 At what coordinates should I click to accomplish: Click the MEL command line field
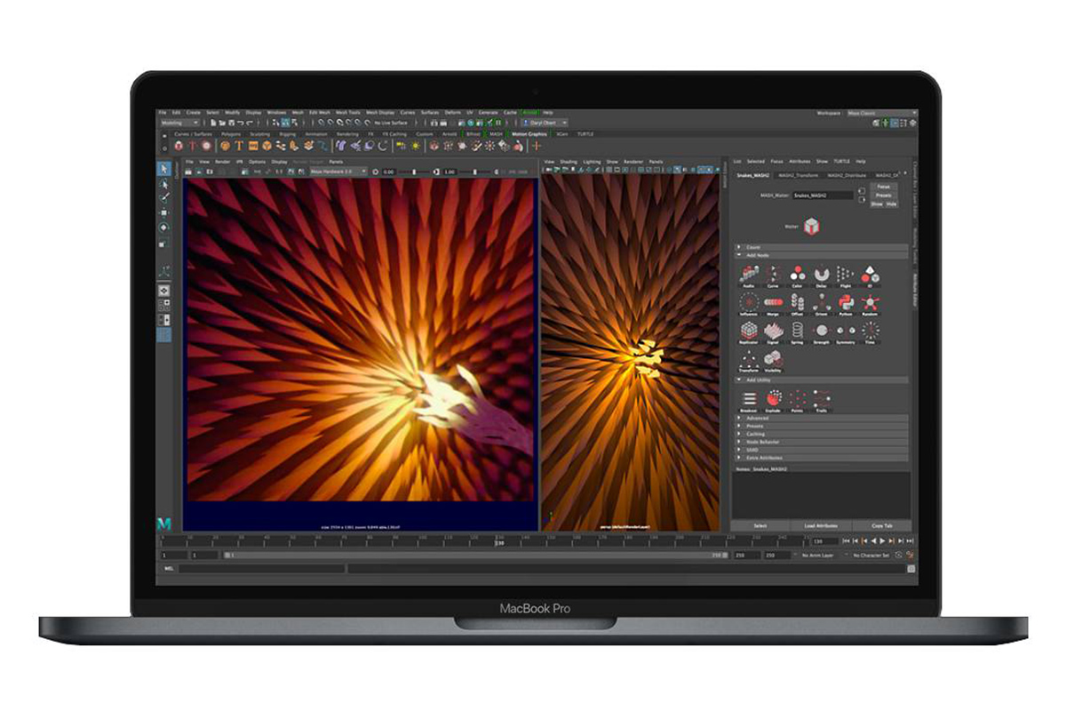click(x=262, y=569)
